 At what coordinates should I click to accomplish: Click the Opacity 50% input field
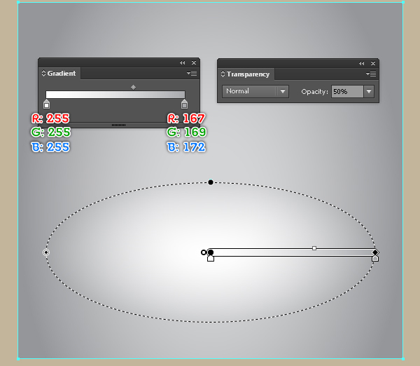tap(347, 91)
